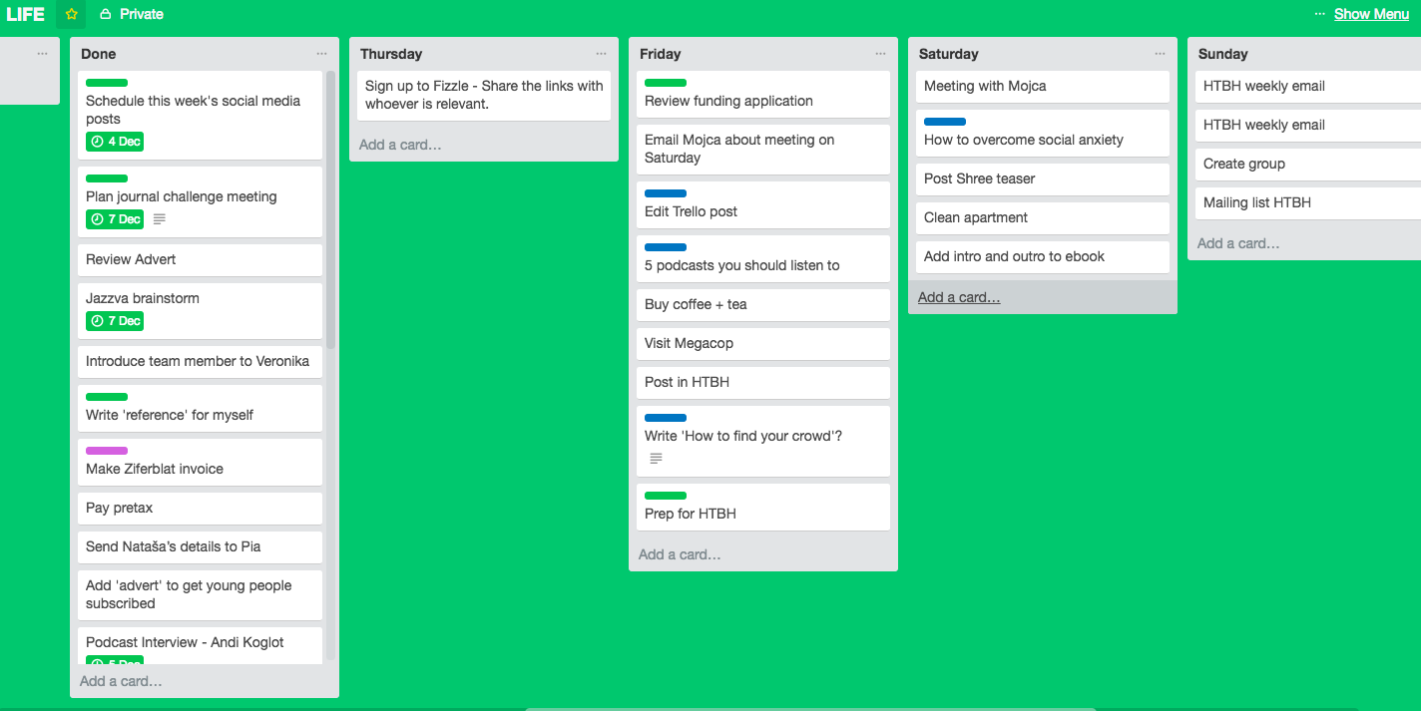
Task: Open the Post in HTBH card
Action: (x=763, y=382)
